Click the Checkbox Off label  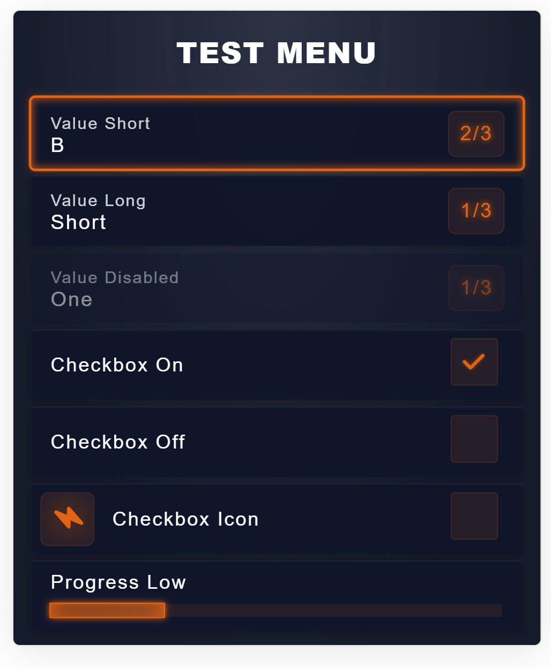[x=118, y=442]
